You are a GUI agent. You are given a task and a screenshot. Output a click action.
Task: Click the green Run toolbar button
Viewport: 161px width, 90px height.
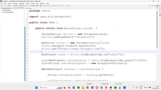coord(33,6)
